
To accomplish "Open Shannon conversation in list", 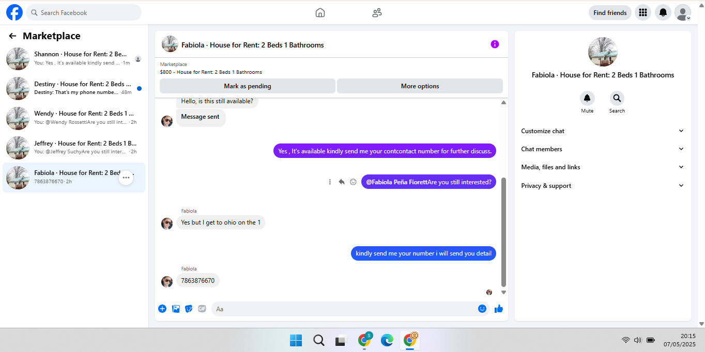I will pyautogui.click(x=74, y=58).
